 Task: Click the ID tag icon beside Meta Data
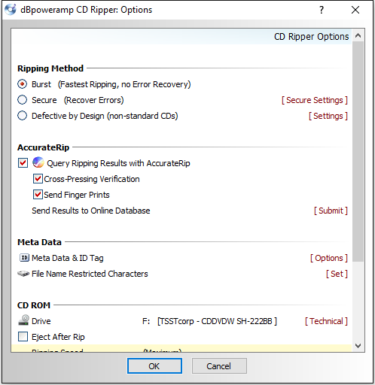[24, 258]
